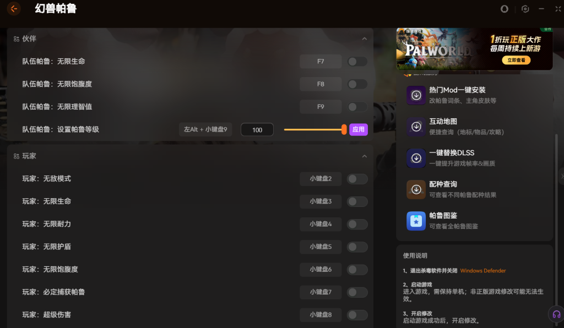Open the 帕鲁图鉴 blue star icon

pos(416,221)
